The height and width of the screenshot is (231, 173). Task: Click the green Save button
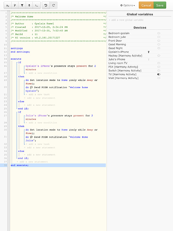coord(160,5)
